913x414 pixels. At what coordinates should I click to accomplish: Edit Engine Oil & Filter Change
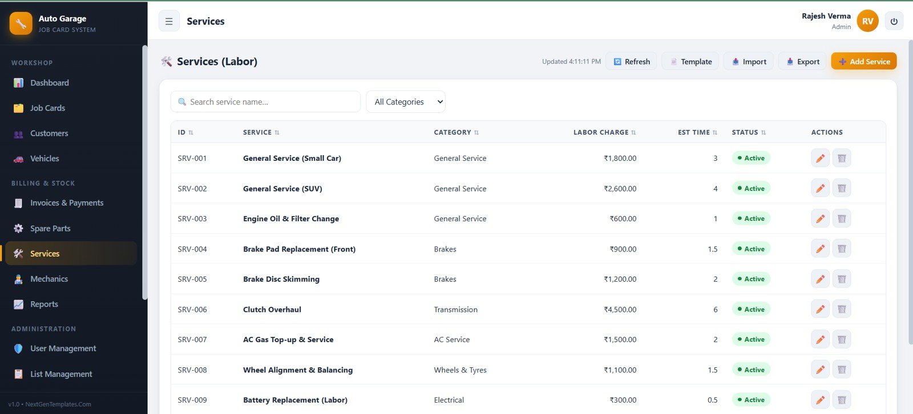coord(820,218)
